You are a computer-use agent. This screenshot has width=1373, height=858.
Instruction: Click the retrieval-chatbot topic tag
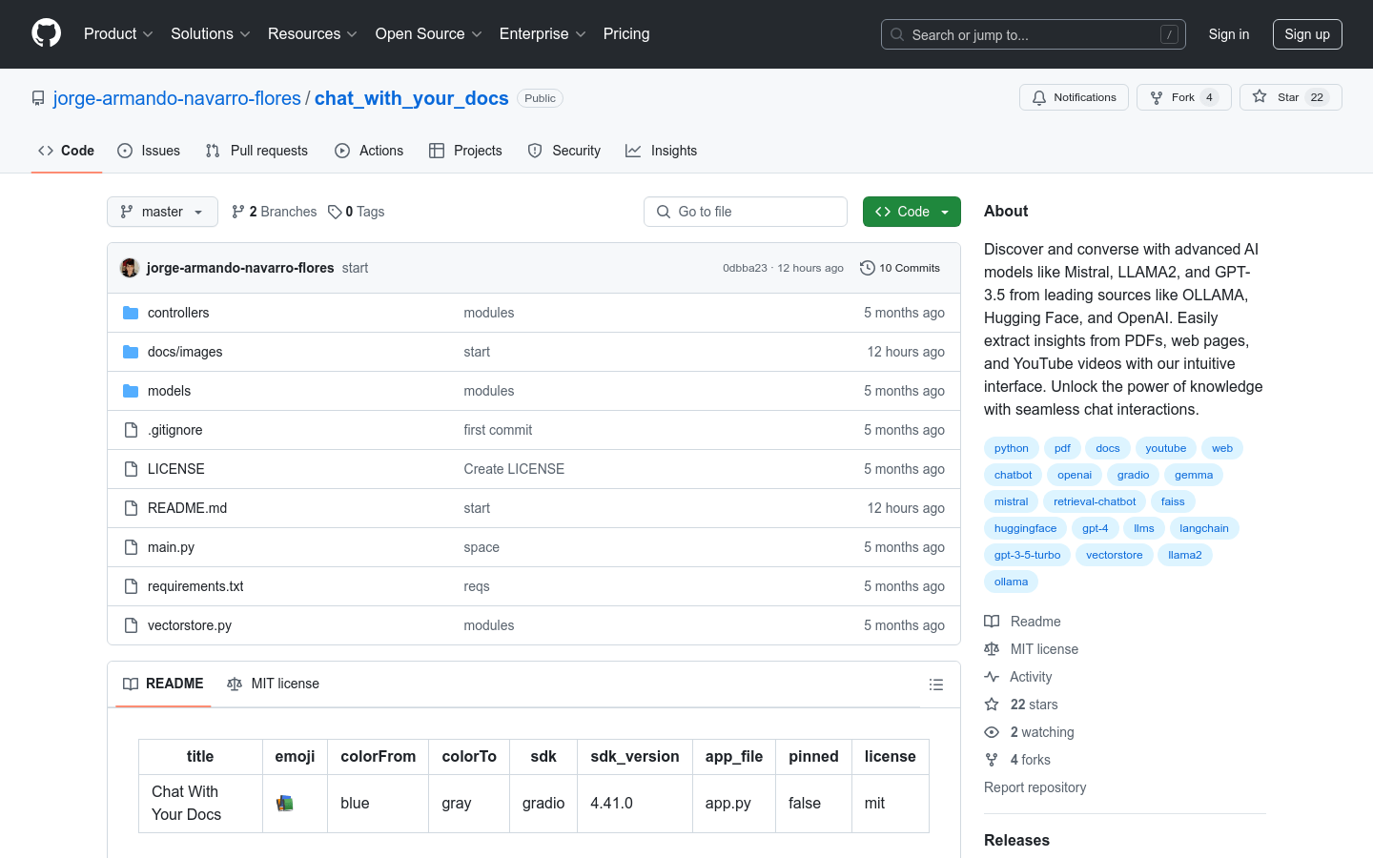click(1095, 501)
